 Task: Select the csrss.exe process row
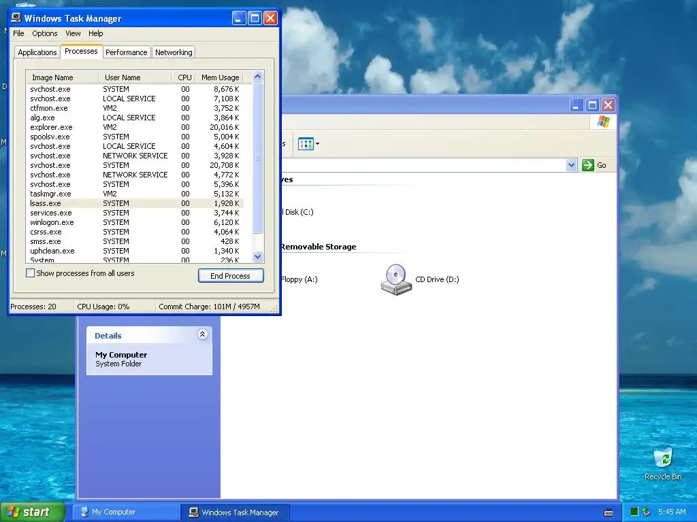click(135, 232)
